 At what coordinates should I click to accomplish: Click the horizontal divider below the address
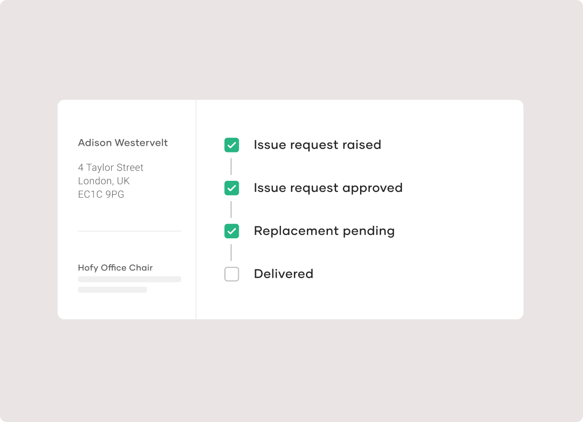[129, 231]
